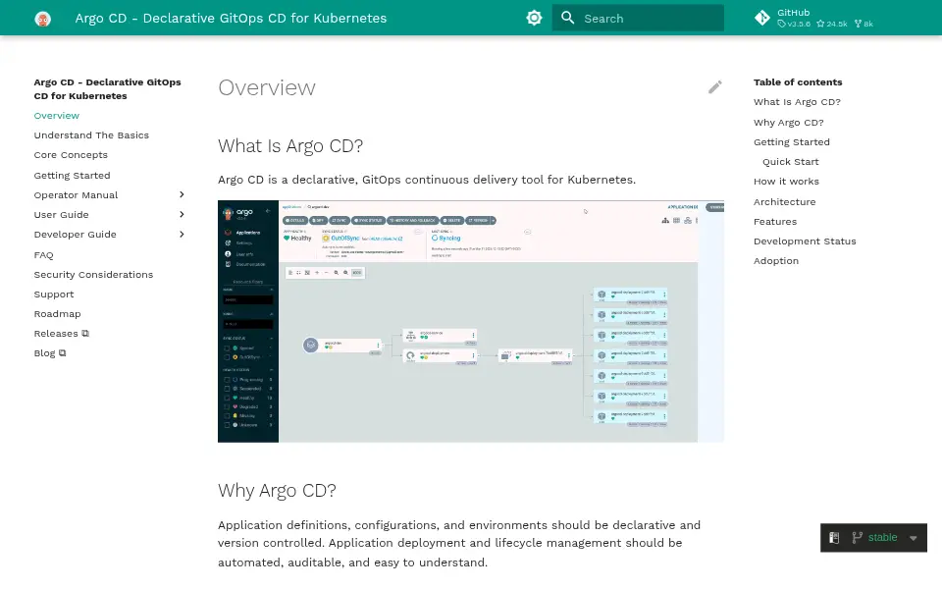The width and height of the screenshot is (942, 589).
Task: Jump to Getting Started in table of contents
Action: point(792,141)
